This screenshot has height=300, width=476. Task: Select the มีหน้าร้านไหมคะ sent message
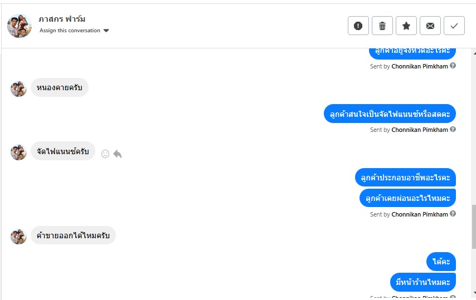[x=423, y=282]
